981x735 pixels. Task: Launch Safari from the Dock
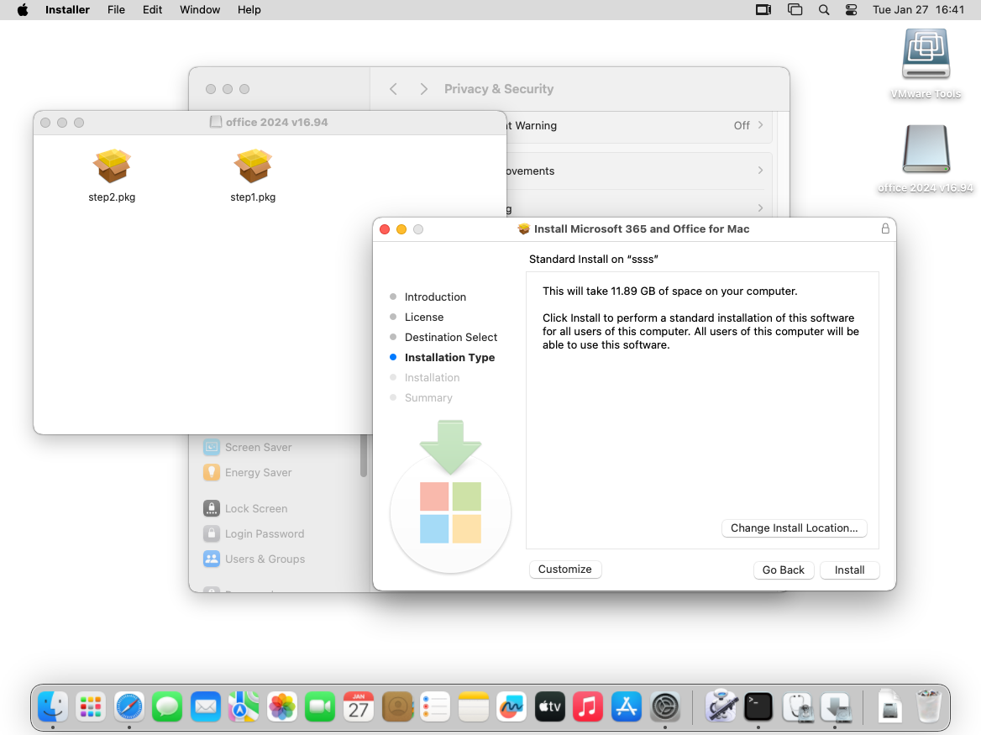[129, 706]
